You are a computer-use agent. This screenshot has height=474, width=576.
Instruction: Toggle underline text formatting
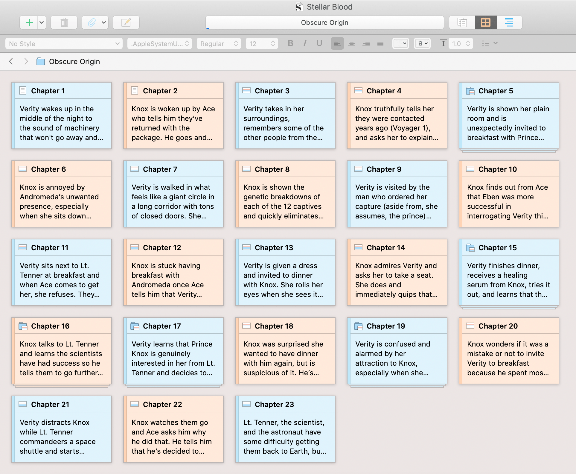(319, 43)
